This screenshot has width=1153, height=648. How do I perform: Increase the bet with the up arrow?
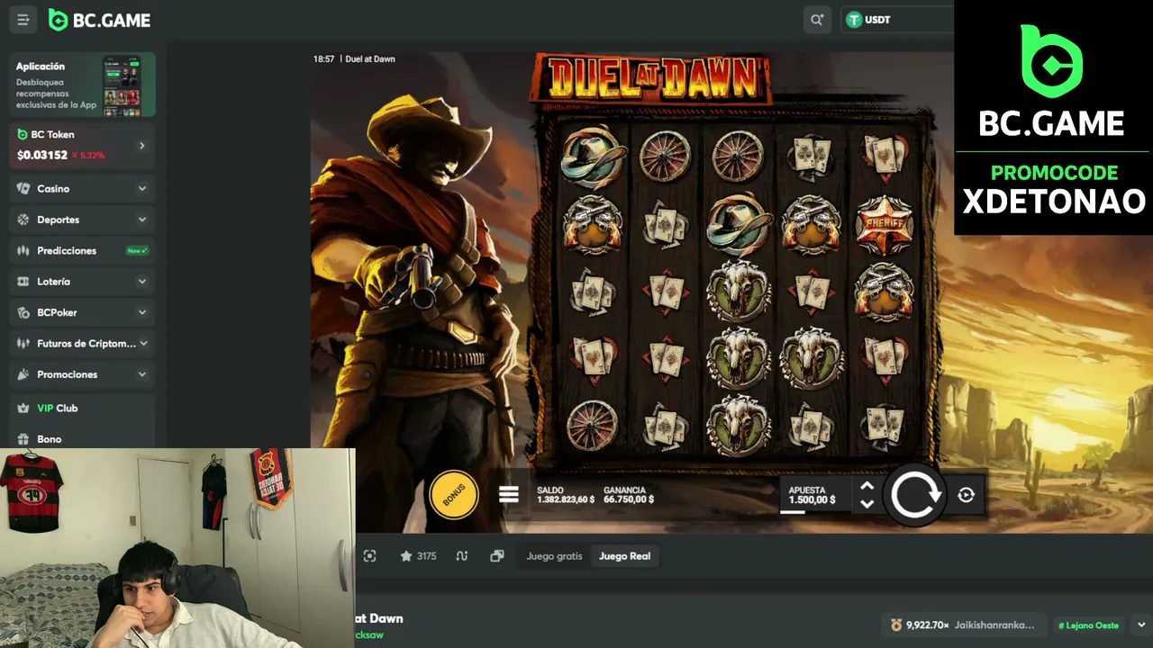(867, 486)
